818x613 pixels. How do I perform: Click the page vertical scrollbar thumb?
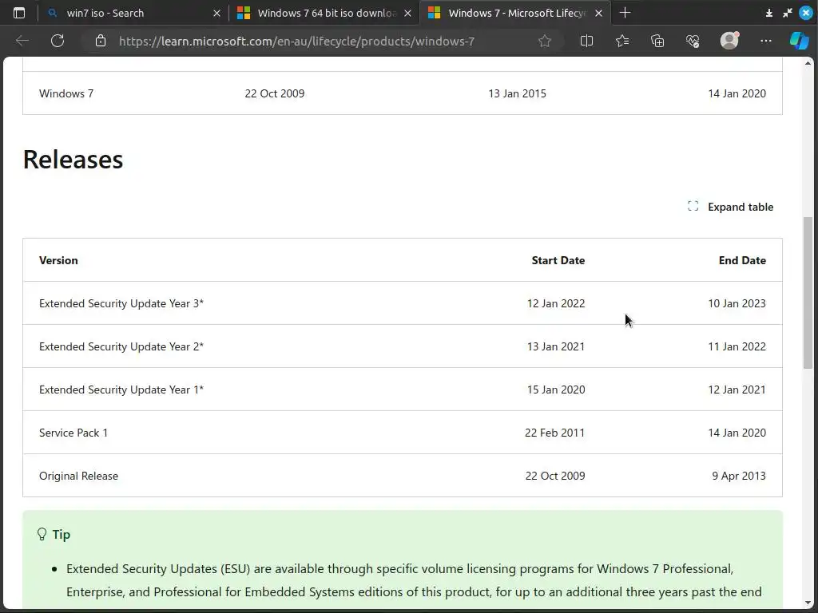(808, 293)
